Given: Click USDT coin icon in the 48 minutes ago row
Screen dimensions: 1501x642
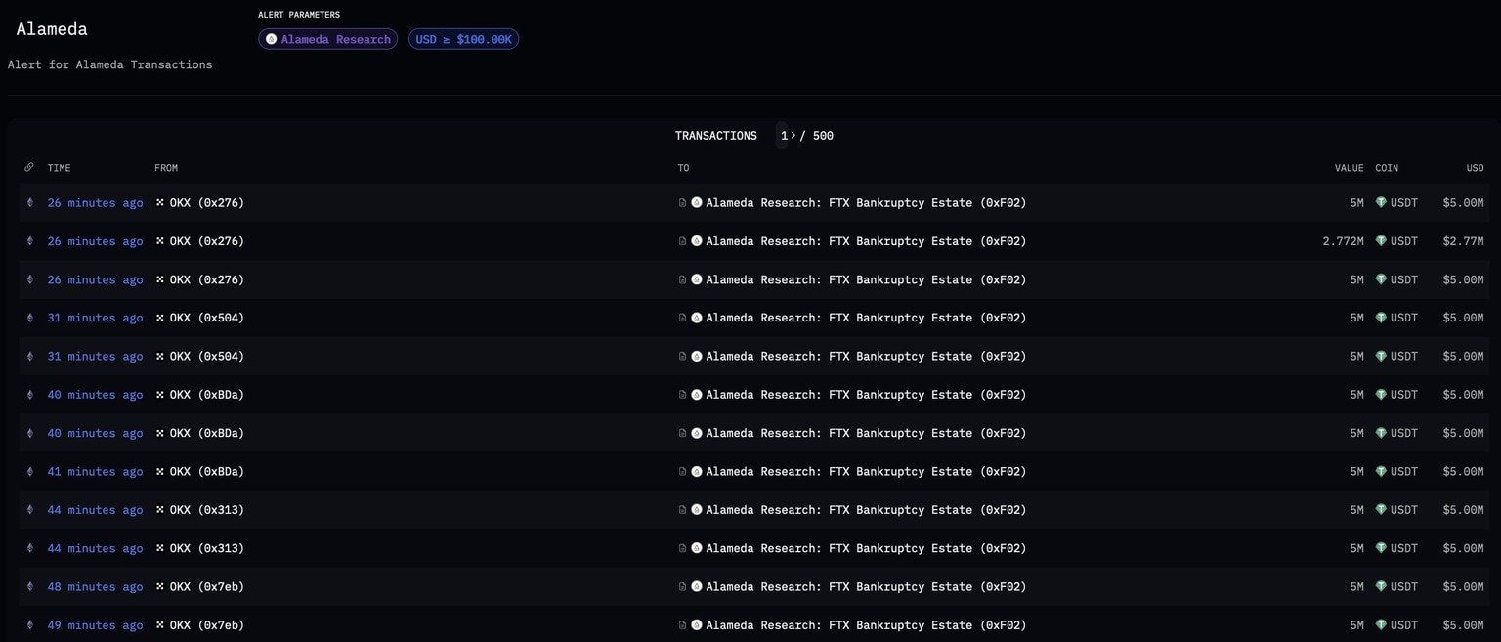Looking at the screenshot, I should (x=1381, y=587).
